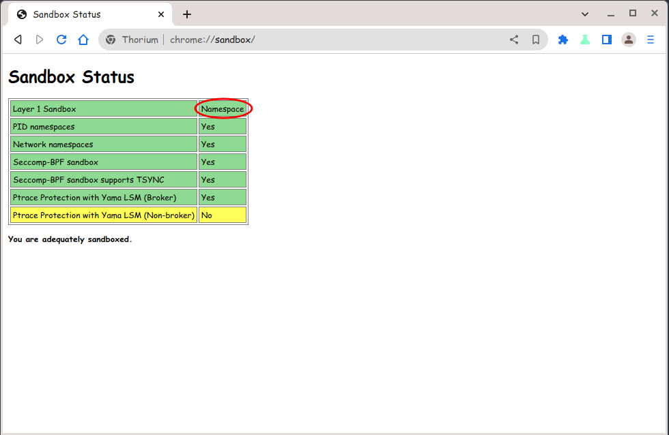
Task: Open the tab search chevron dropdown
Action: point(585,14)
